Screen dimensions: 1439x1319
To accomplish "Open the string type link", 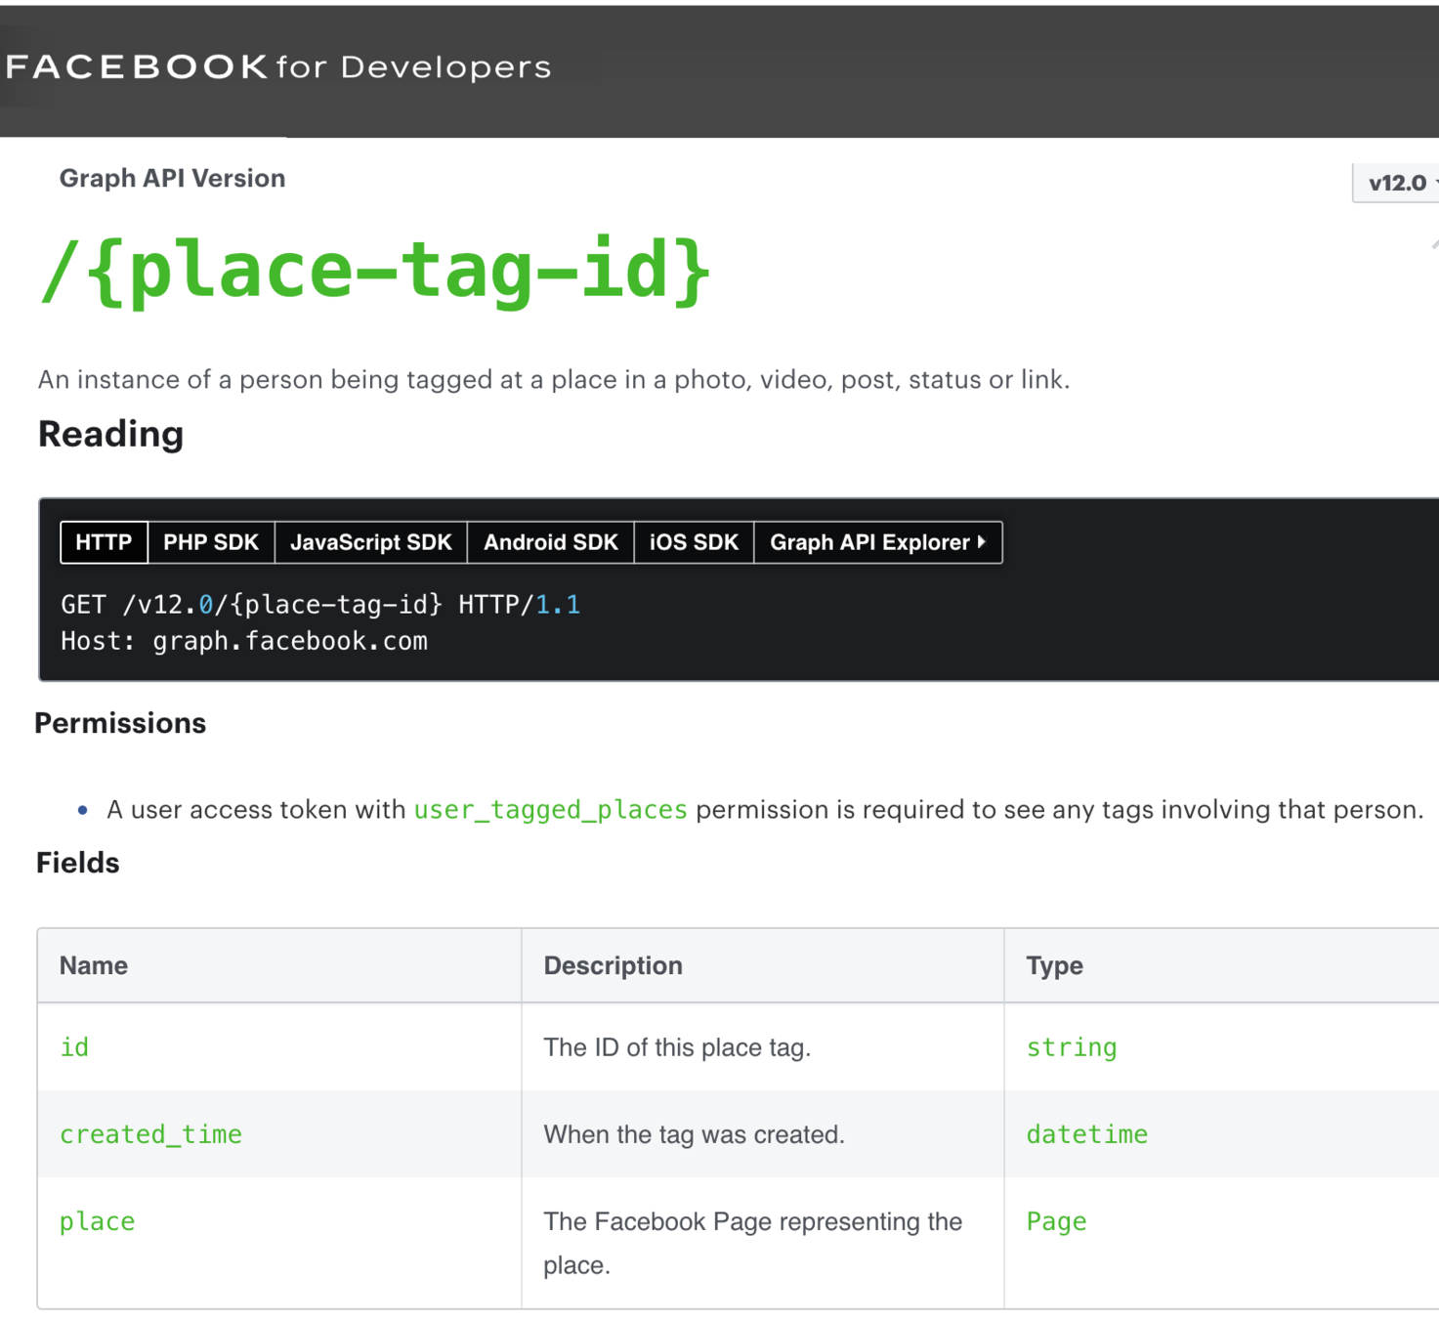I will click(x=1072, y=1047).
